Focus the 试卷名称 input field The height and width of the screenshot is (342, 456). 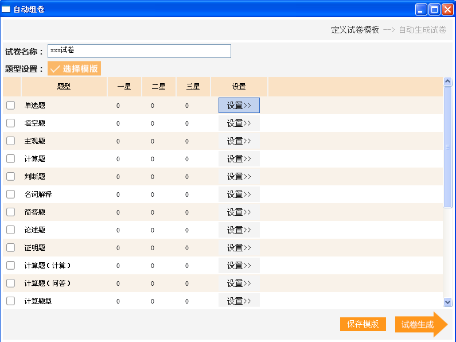tap(139, 51)
